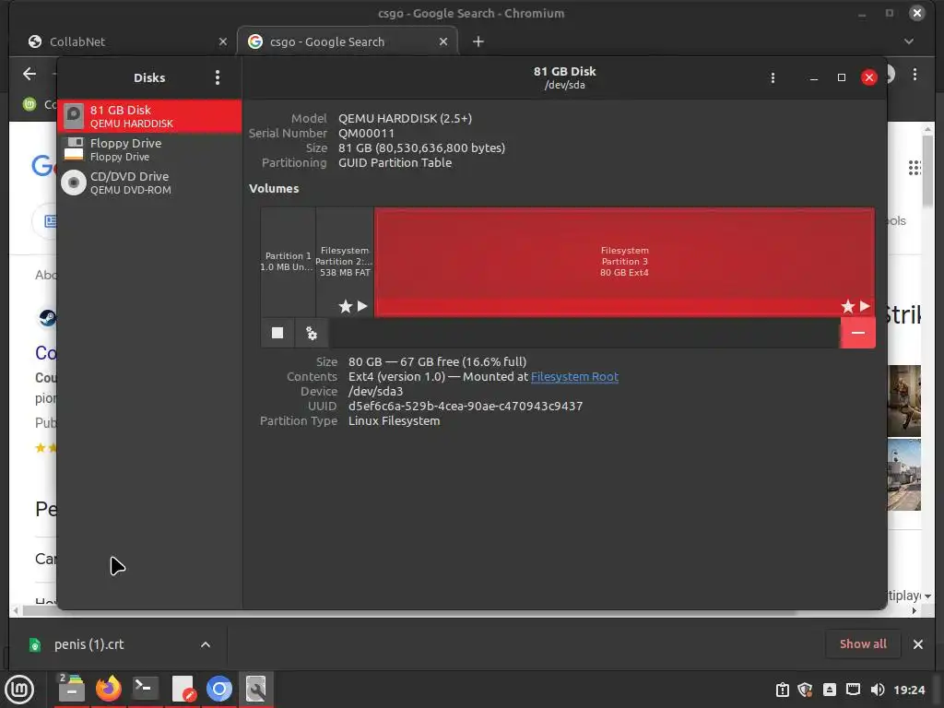Image resolution: width=944 pixels, height=708 pixels.
Task: Click the Chromium page vertical scrollbar
Action: coord(927,171)
